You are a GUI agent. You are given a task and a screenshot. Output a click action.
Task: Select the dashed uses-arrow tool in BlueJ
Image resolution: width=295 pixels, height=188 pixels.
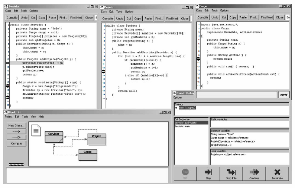coord(16,131)
